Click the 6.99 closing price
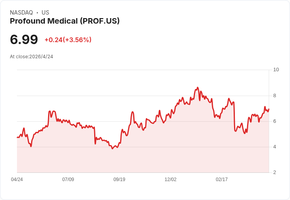This screenshot has width=290, height=200. [x=24, y=39]
